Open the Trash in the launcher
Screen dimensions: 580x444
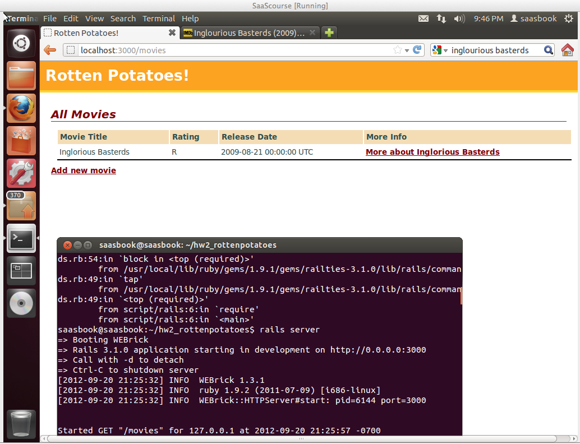(21, 424)
